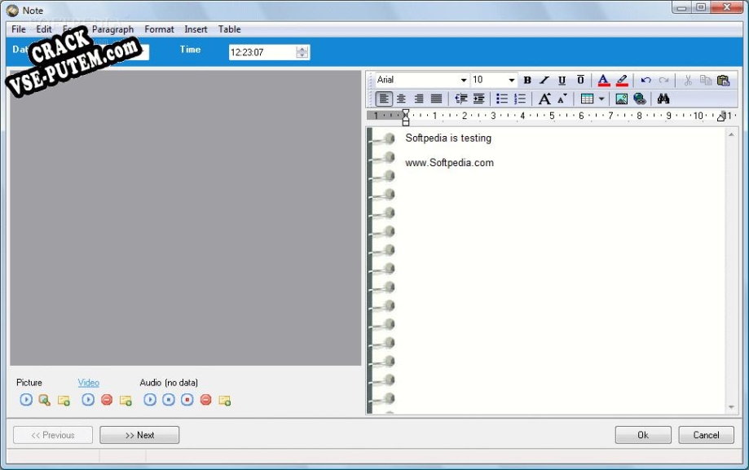Image resolution: width=749 pixels, height=470 pixels.
Task: Start audio recording with red record button
Action: point(187,400)
